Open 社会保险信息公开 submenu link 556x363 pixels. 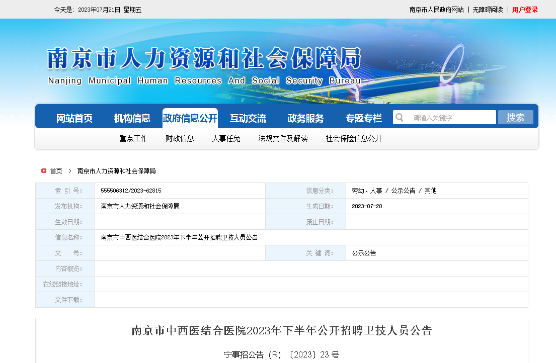pos(354,139)
